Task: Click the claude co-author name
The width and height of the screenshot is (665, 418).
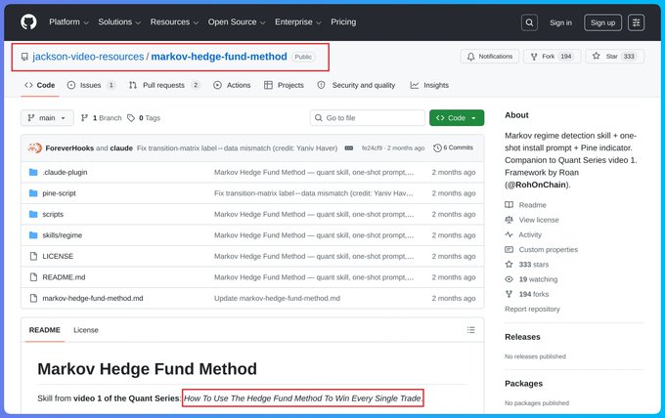Action: click(x=121, y=148)
